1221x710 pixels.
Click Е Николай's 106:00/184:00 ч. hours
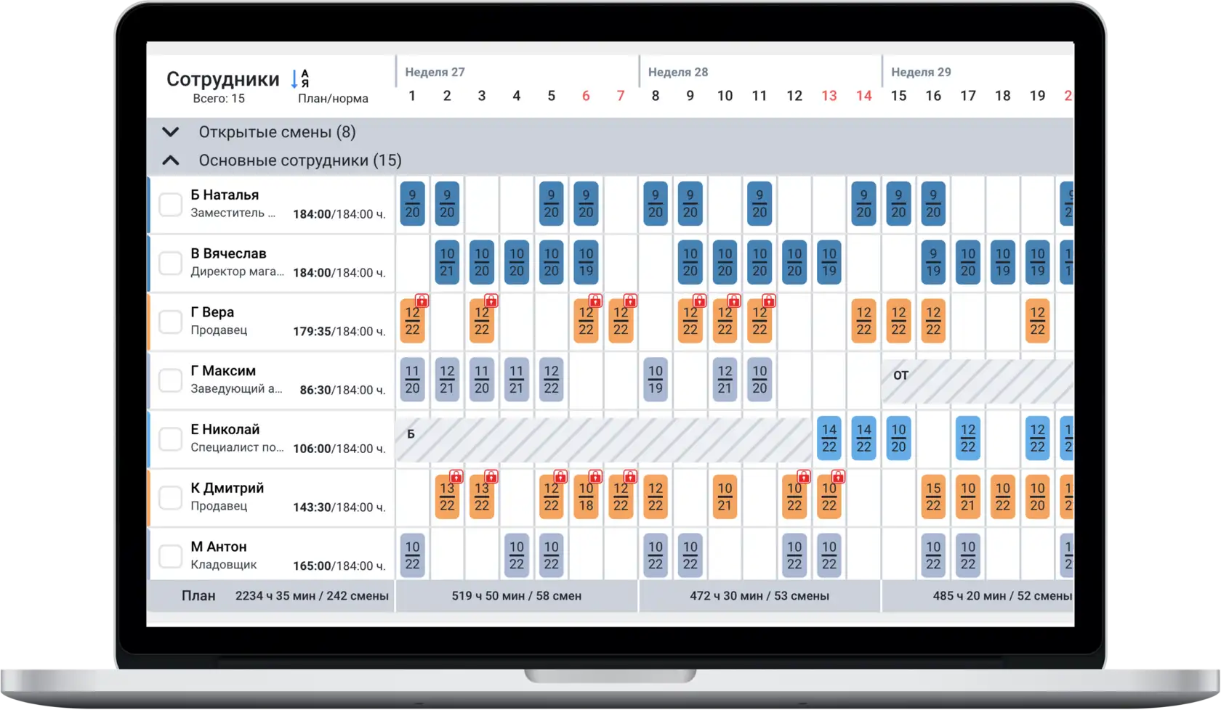coord(339,449)
